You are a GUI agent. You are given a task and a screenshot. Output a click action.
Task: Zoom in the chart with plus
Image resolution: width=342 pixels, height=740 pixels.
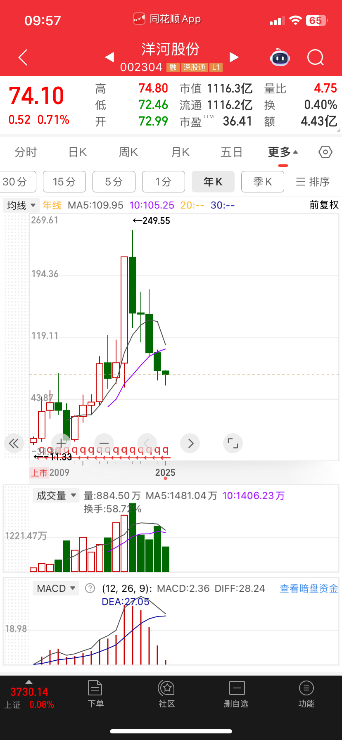tap(61, 444)
